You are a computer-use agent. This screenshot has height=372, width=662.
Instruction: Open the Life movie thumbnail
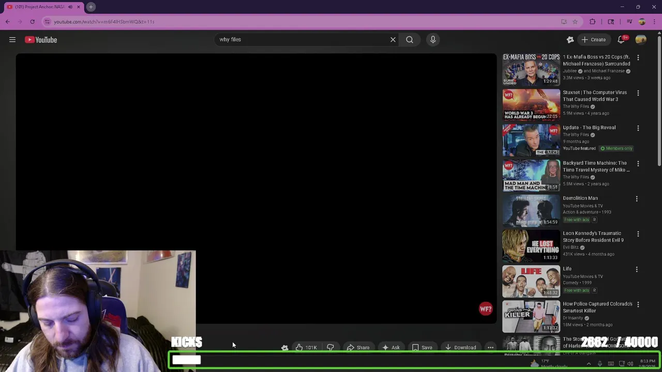click(x=531, y=282)
